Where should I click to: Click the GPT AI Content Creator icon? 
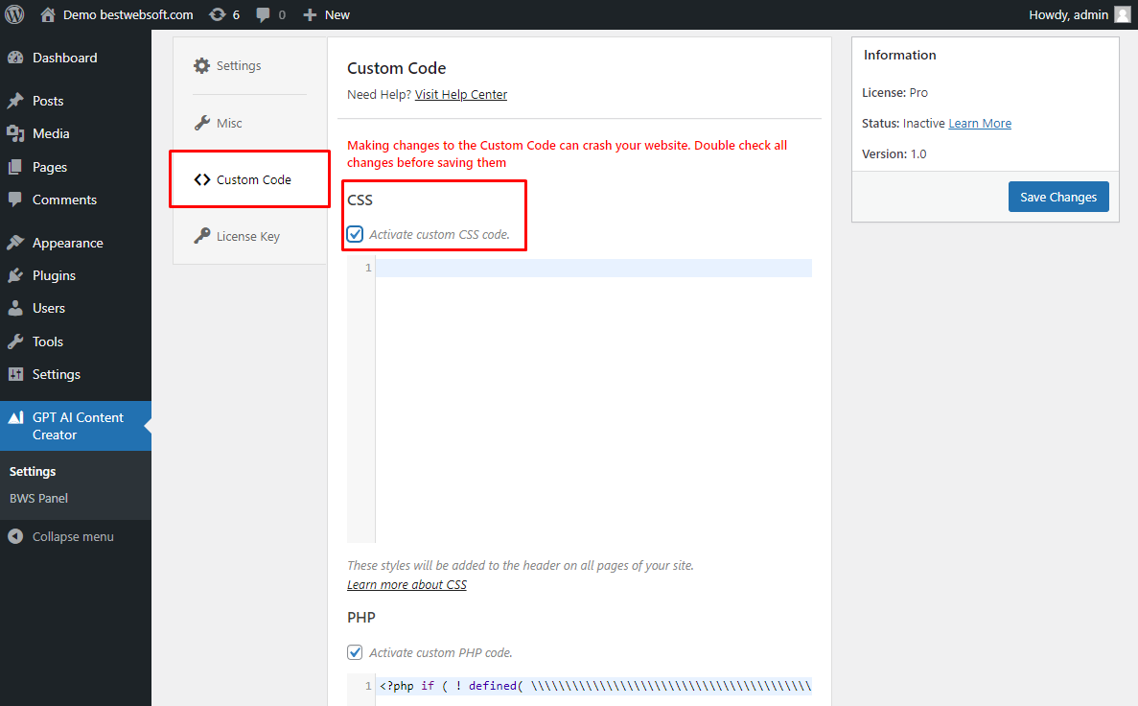[x=15, y=417]
